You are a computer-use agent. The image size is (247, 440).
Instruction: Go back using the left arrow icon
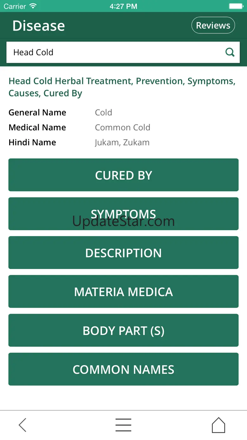[22, 425]
